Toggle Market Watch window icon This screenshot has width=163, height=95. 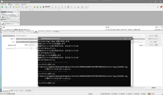(11, 7)
